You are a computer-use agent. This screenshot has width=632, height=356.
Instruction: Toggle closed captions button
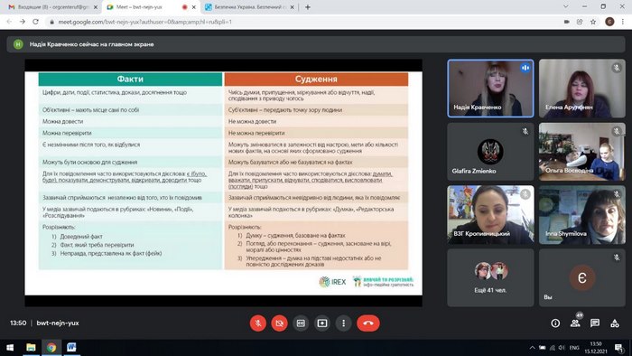[x=301, y=323]
